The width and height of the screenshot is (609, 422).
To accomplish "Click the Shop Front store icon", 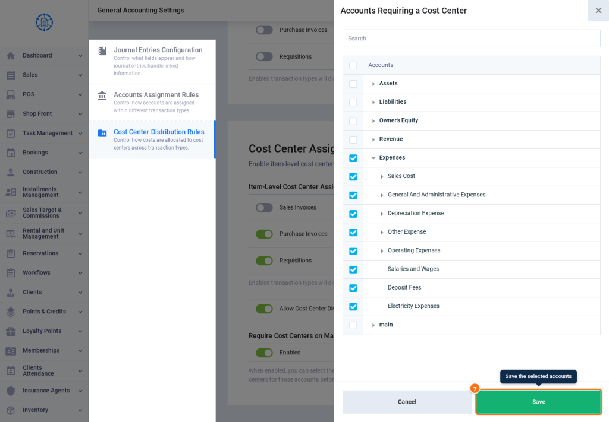I will coord(11,114).
